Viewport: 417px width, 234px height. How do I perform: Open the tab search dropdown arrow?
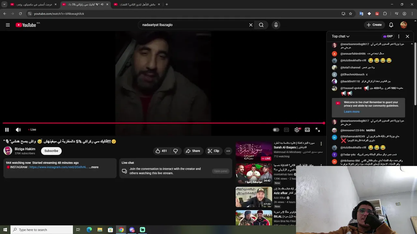pyautogui.click(x=4, y=5)
